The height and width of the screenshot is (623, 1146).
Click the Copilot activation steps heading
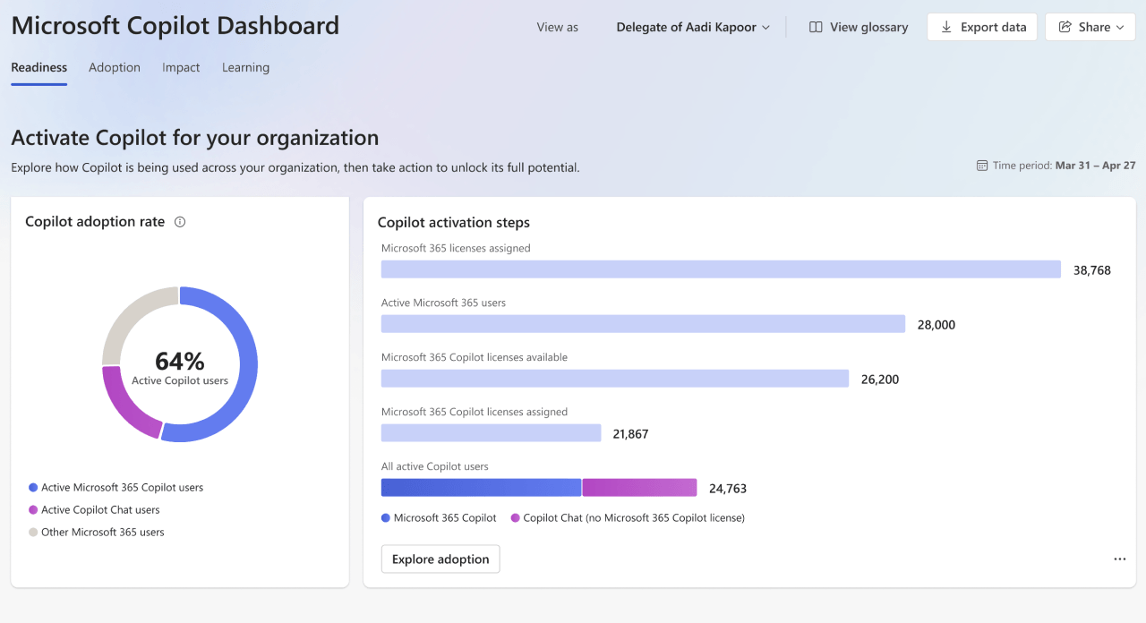(454, 222)
